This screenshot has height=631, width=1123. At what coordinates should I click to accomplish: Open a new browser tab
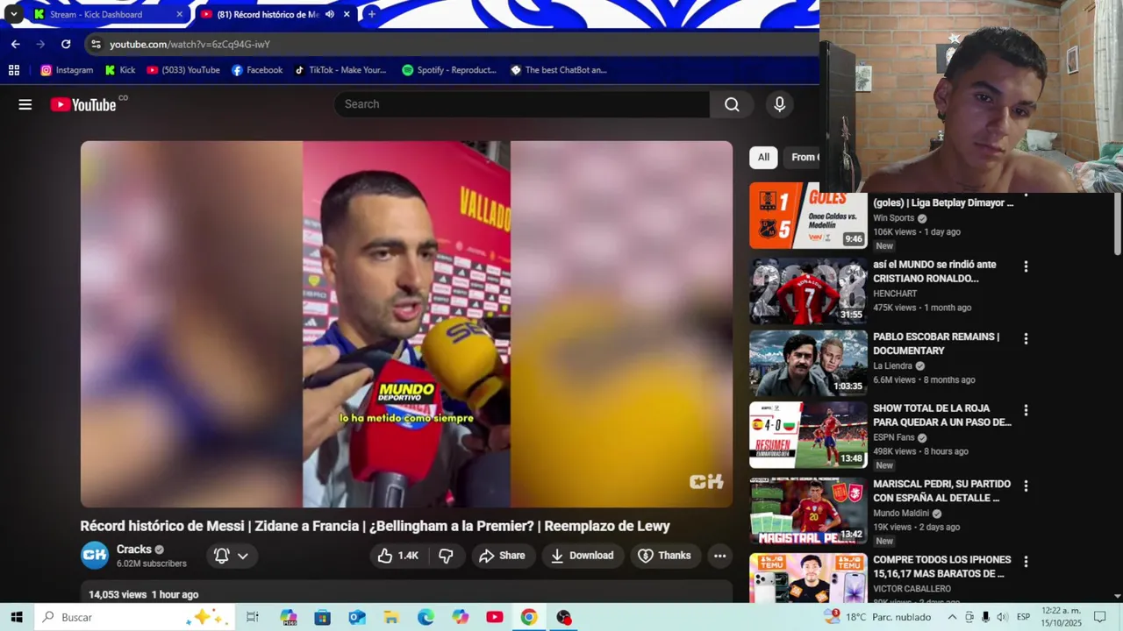point(371,14)
